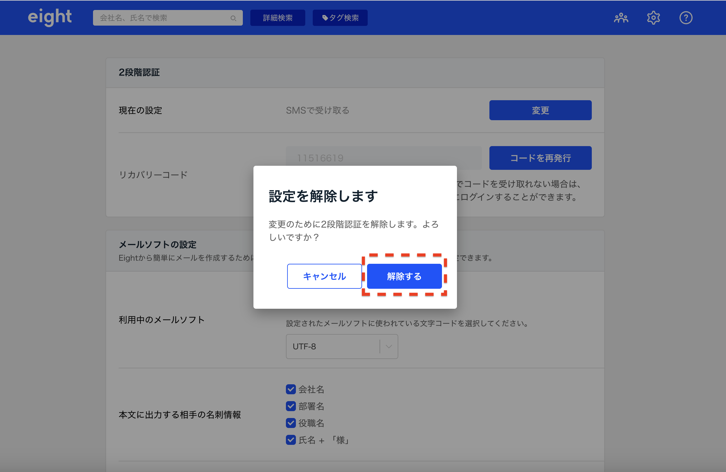Click the コードを再発行 button

(540, 158)
